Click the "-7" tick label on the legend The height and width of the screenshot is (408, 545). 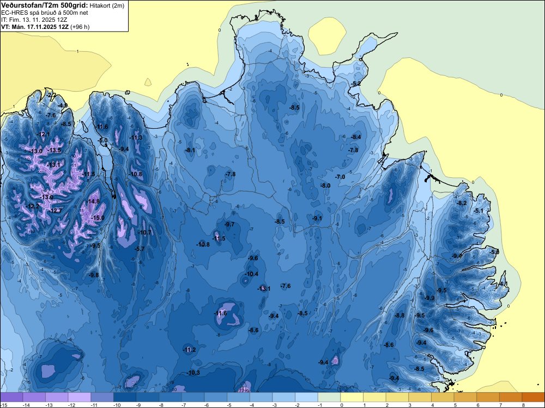pyautogui.click(x=184, y=405)
